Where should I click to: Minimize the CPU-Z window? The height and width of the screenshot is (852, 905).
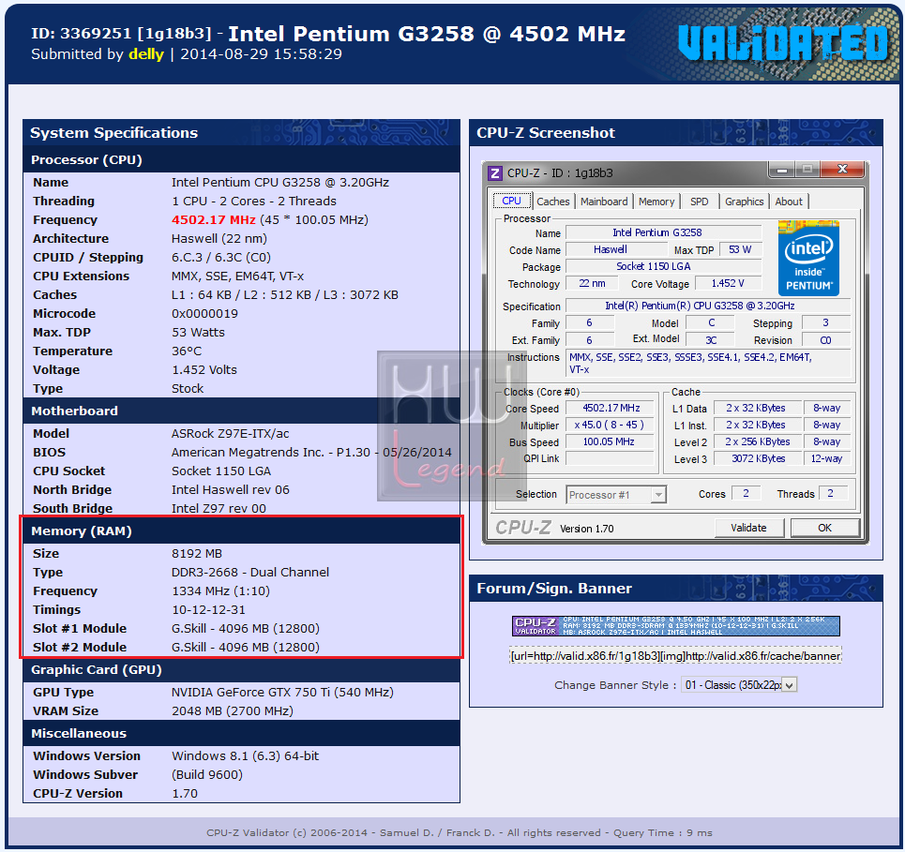782,170
